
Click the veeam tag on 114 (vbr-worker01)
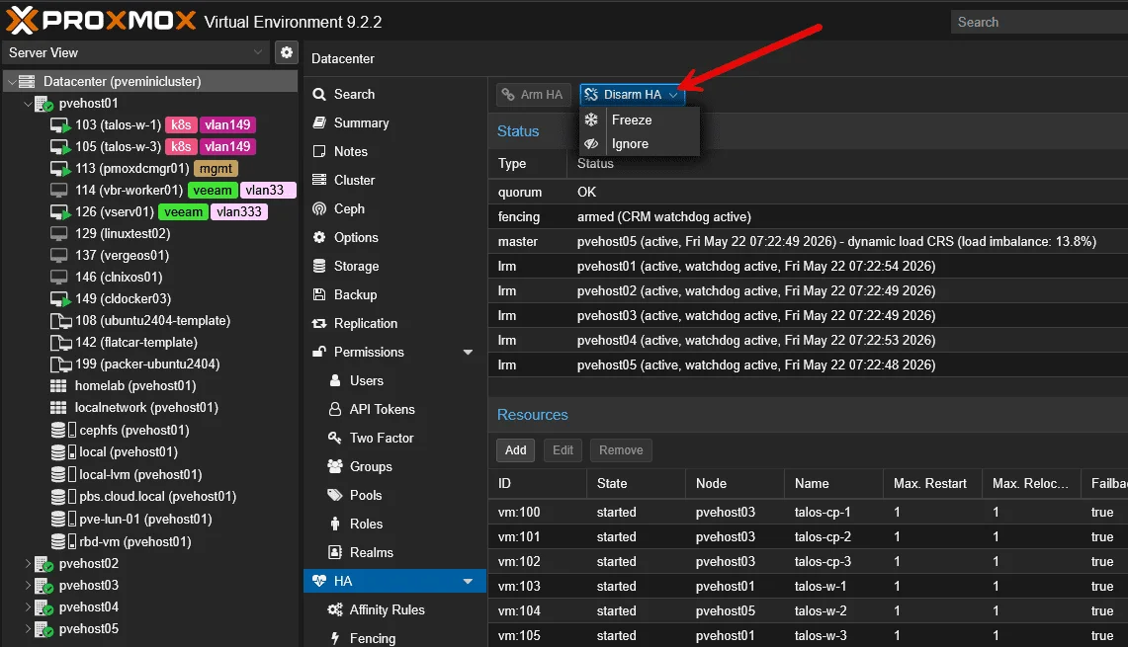213,191
